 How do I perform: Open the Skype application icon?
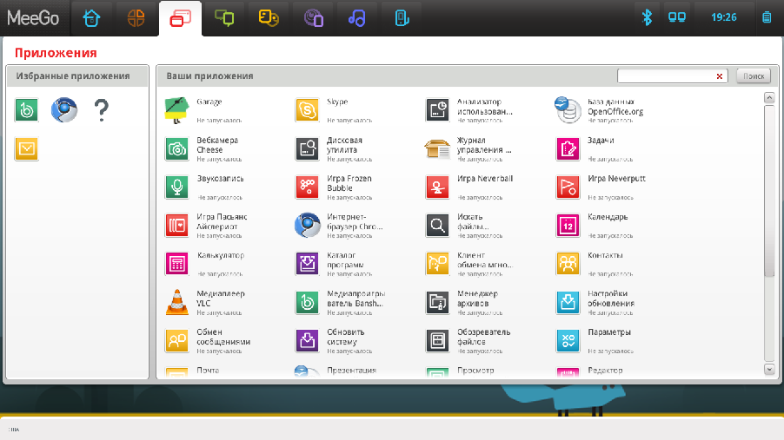(307, 109)
